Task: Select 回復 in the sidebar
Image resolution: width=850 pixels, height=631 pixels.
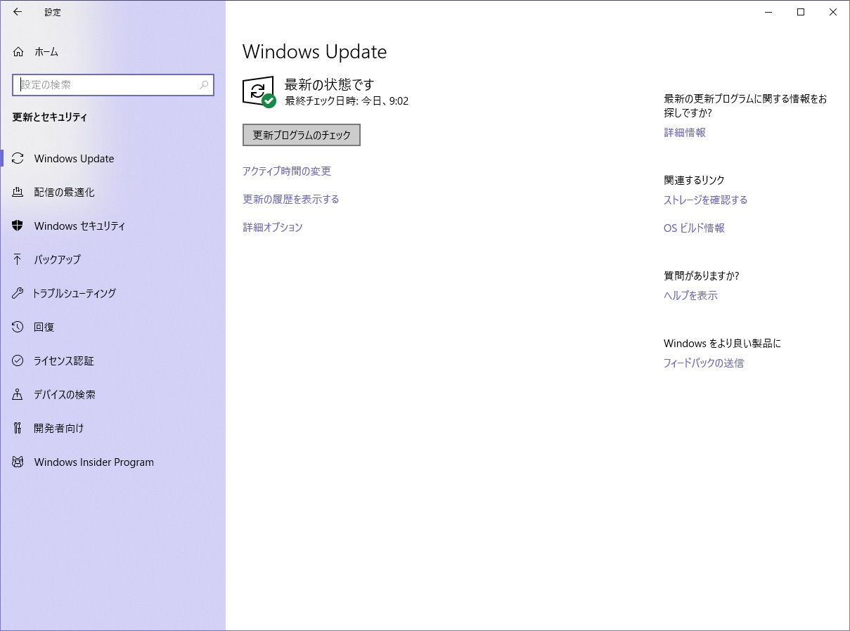Action: coord(112,327)
